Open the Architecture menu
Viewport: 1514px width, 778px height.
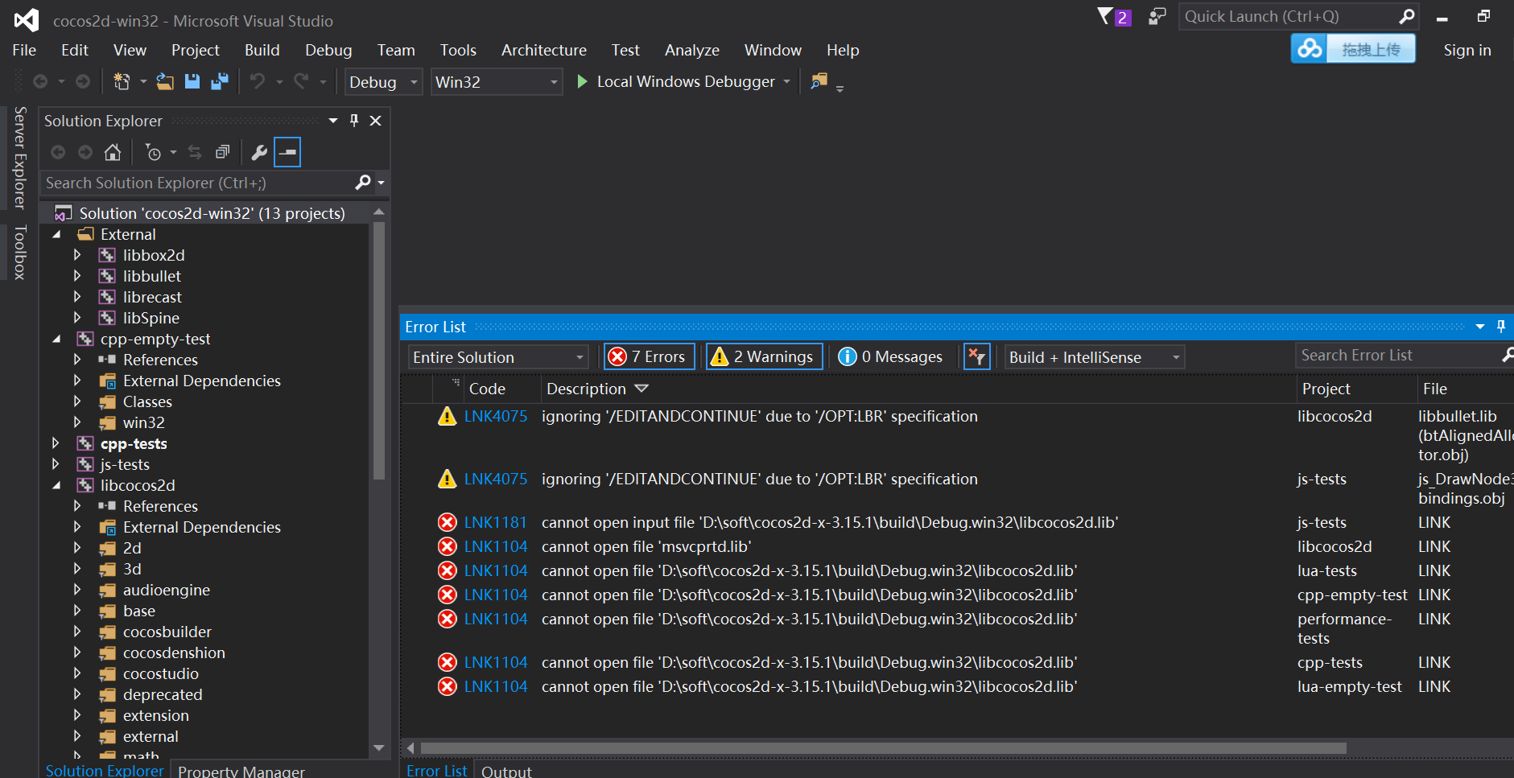[544, 50]
